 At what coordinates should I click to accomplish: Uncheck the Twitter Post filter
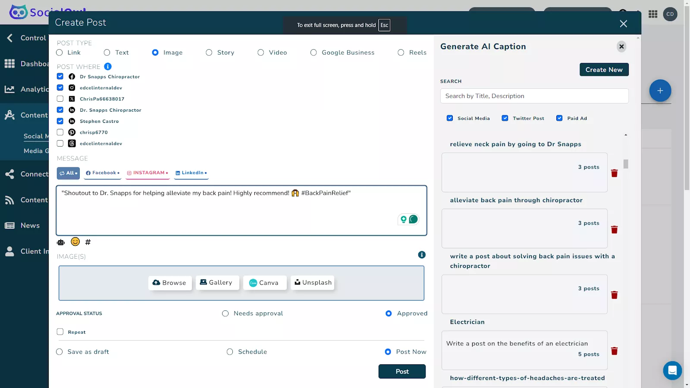505,118
